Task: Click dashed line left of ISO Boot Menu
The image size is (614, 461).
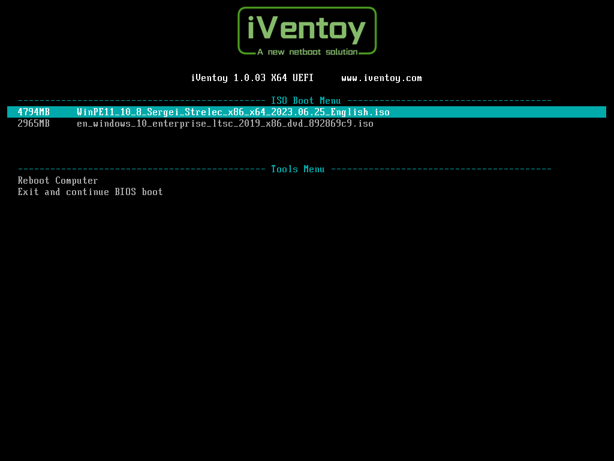Action: coord(141,101)
